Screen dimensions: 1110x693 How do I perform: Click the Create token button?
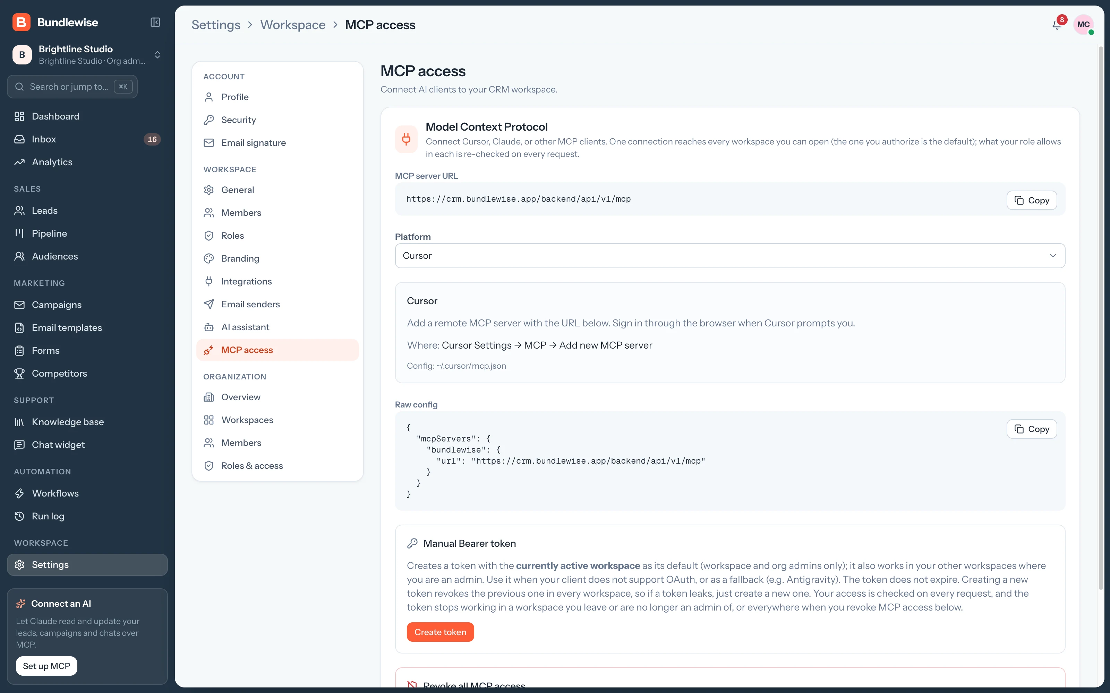[440, 632]
